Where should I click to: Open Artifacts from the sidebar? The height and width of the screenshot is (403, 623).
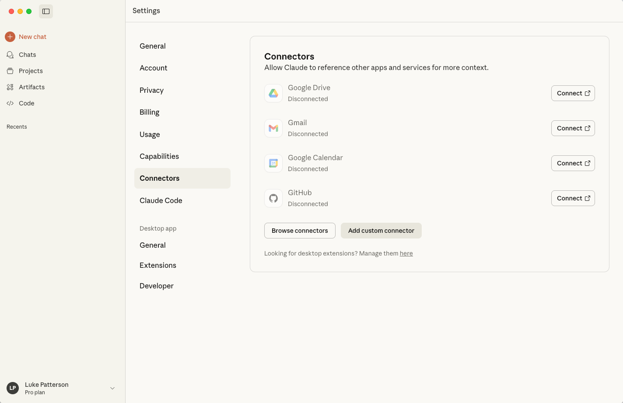(31, 87)
